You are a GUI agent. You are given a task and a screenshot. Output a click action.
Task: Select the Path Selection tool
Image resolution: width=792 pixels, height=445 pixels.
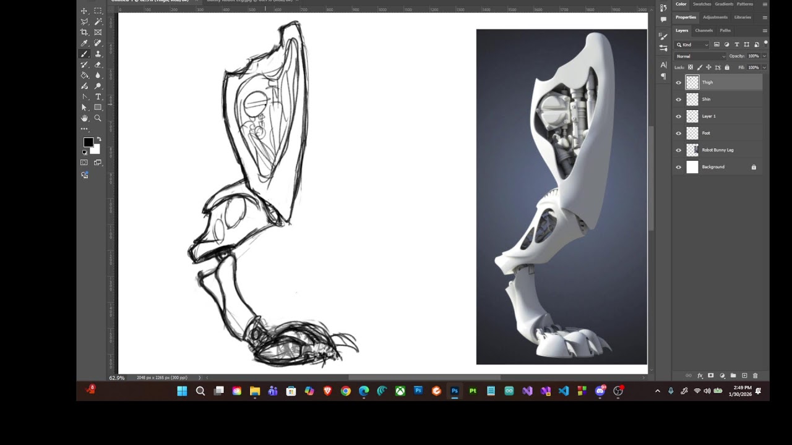(84, 108)
